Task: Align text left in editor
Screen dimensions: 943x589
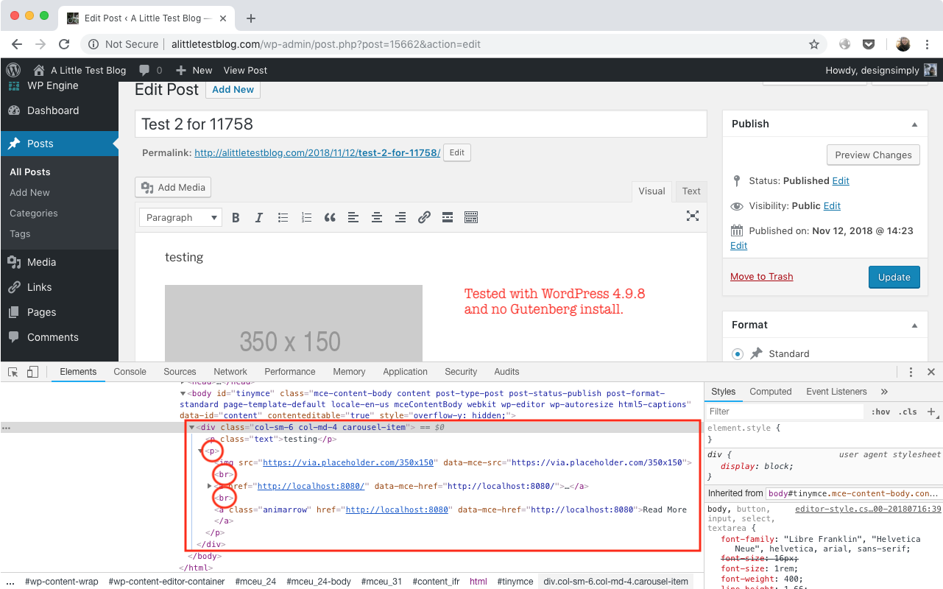Action: coord(353,217)
